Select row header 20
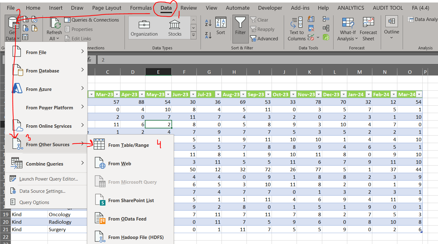The height and width of the screenshot is (244, 438). click(x=6, y=222)
